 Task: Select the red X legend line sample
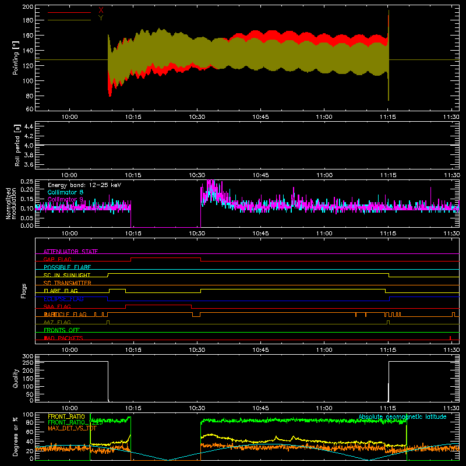pos(69,12)
